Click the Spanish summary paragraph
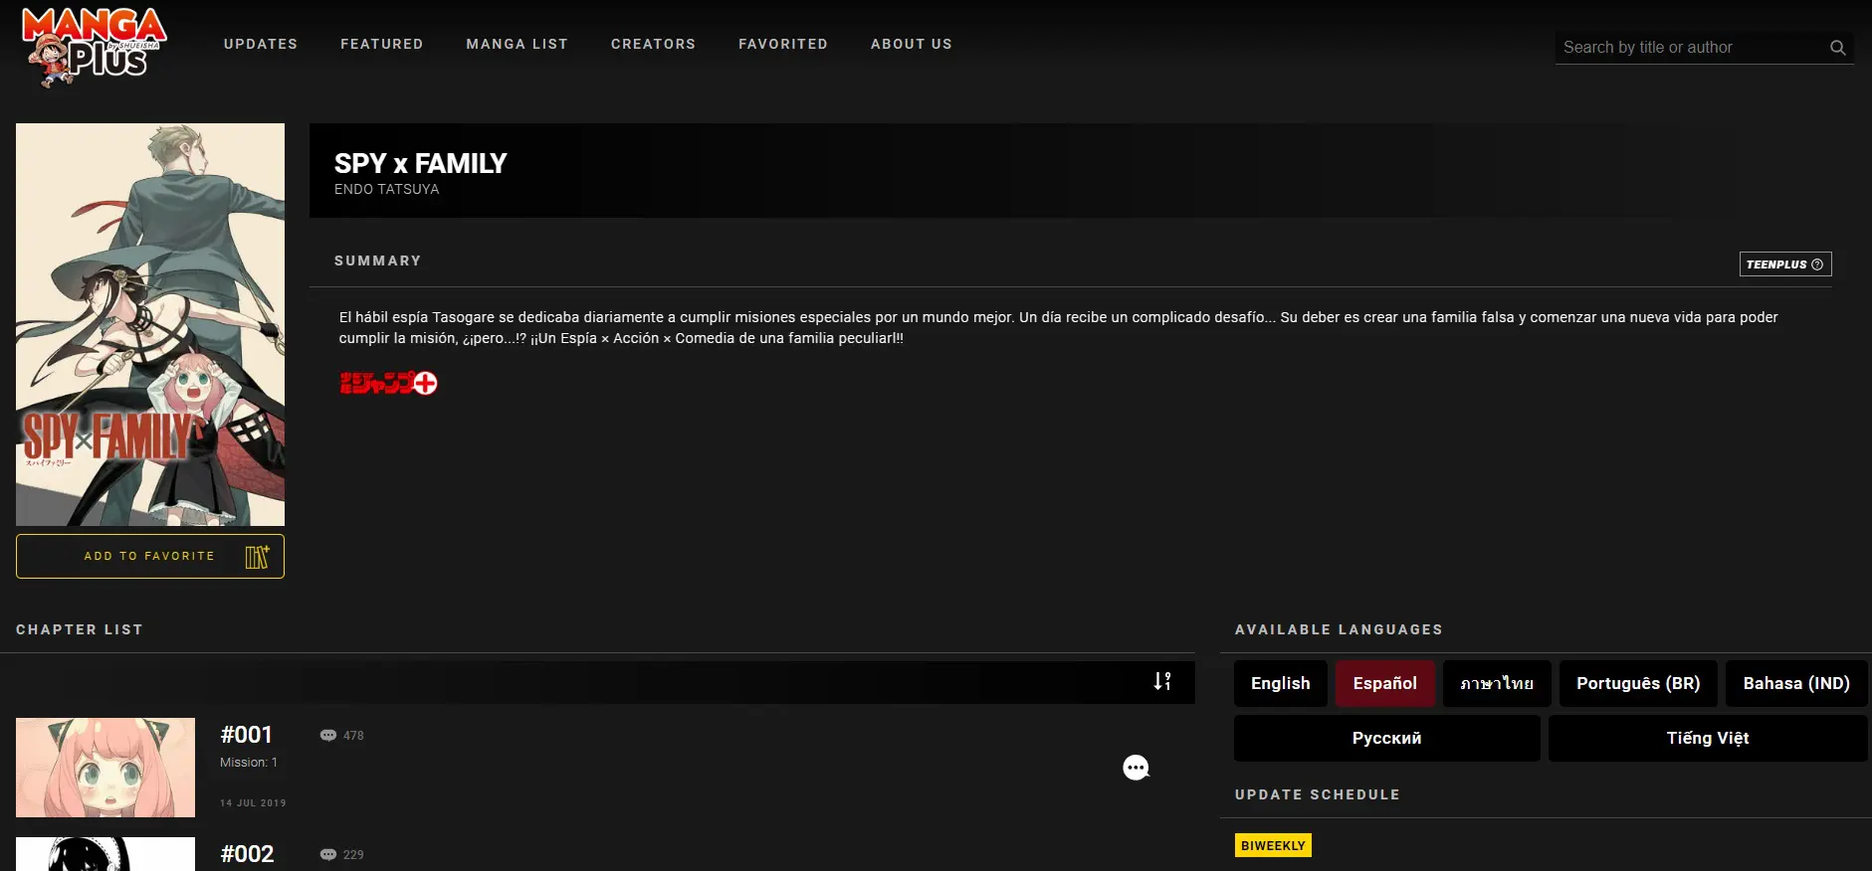Image resolution: width=1872 pixels, height=871 pixels. pos(1058,327)
